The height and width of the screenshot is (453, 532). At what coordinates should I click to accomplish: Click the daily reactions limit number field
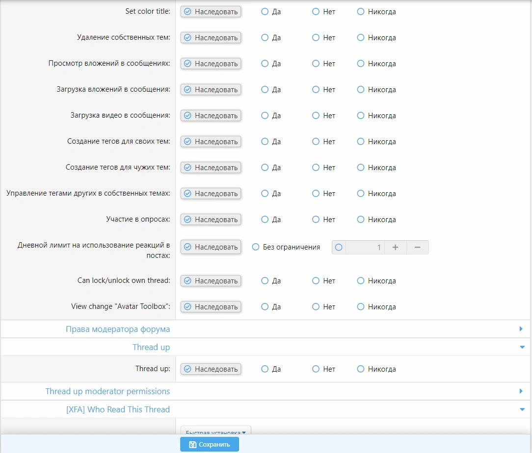coord(365,248)
